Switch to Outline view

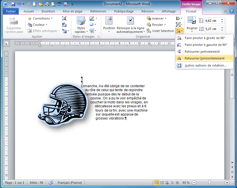[172, 183]
